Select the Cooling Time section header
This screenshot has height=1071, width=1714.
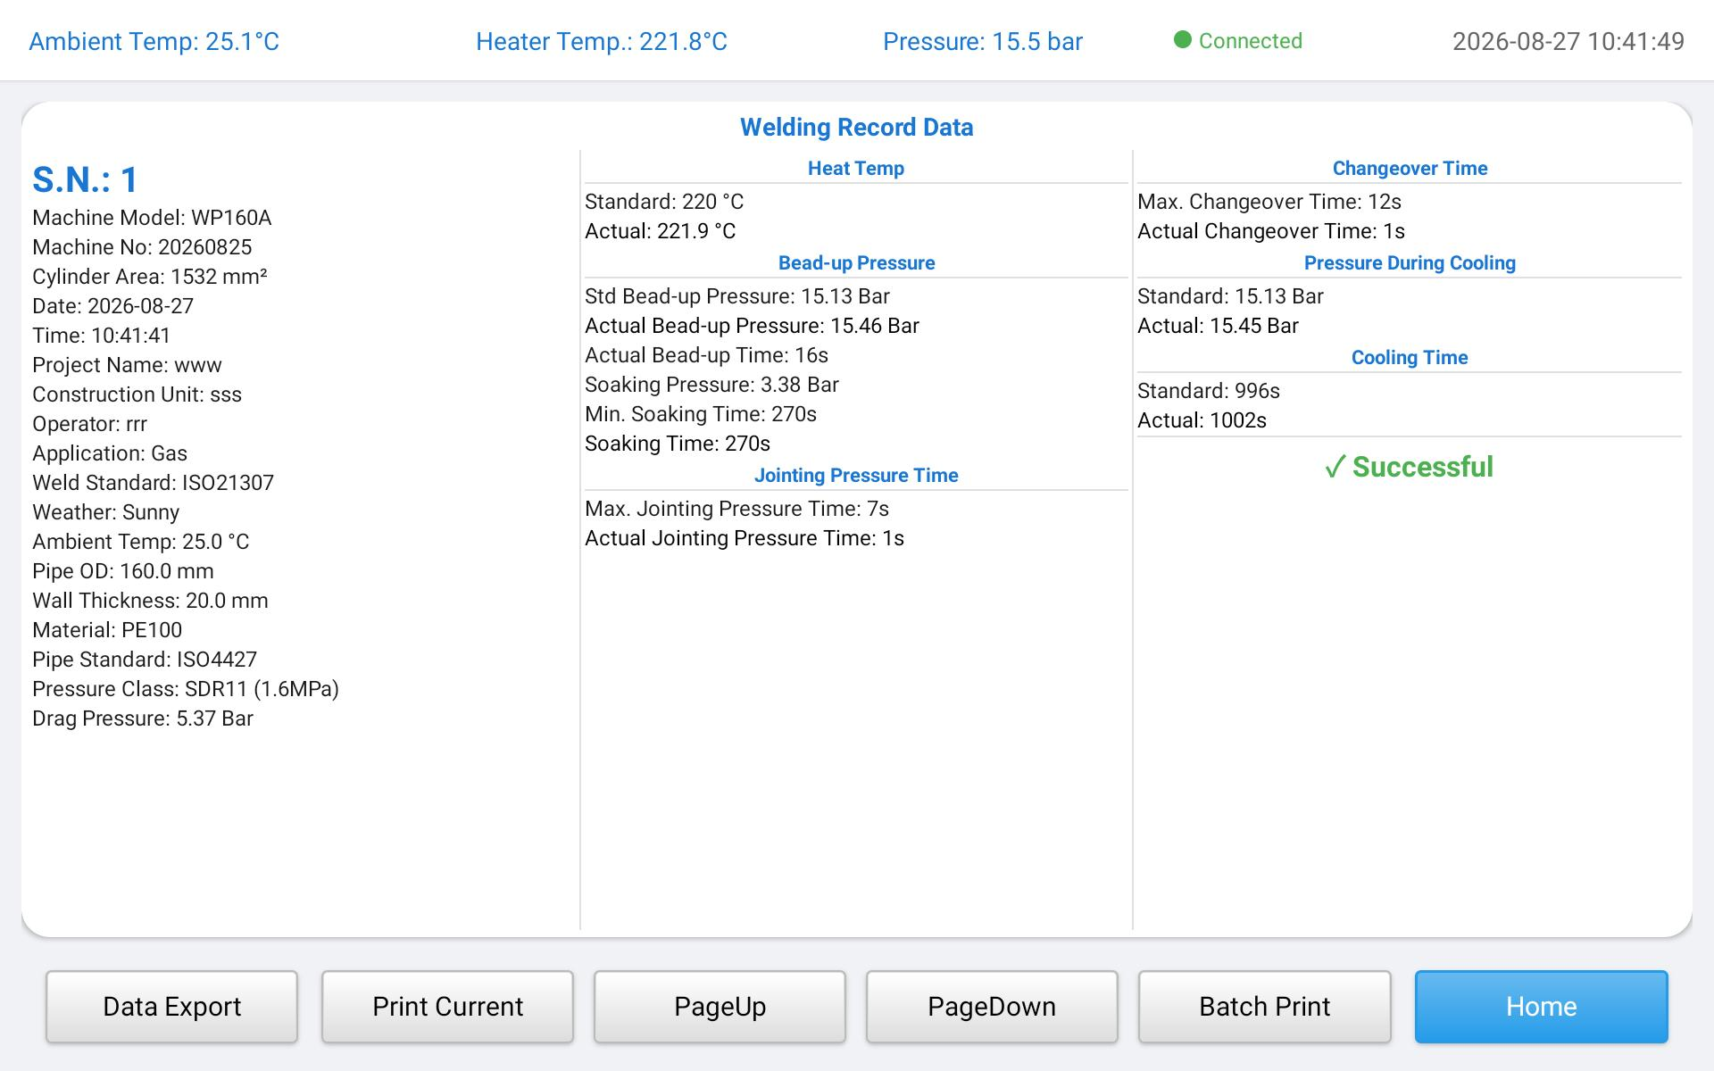[1410, 358]
